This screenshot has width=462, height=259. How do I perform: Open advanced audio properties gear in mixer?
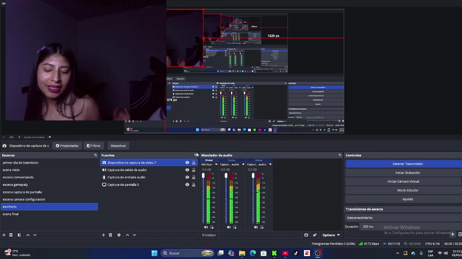pyautogui.click(x=315, y=235)
